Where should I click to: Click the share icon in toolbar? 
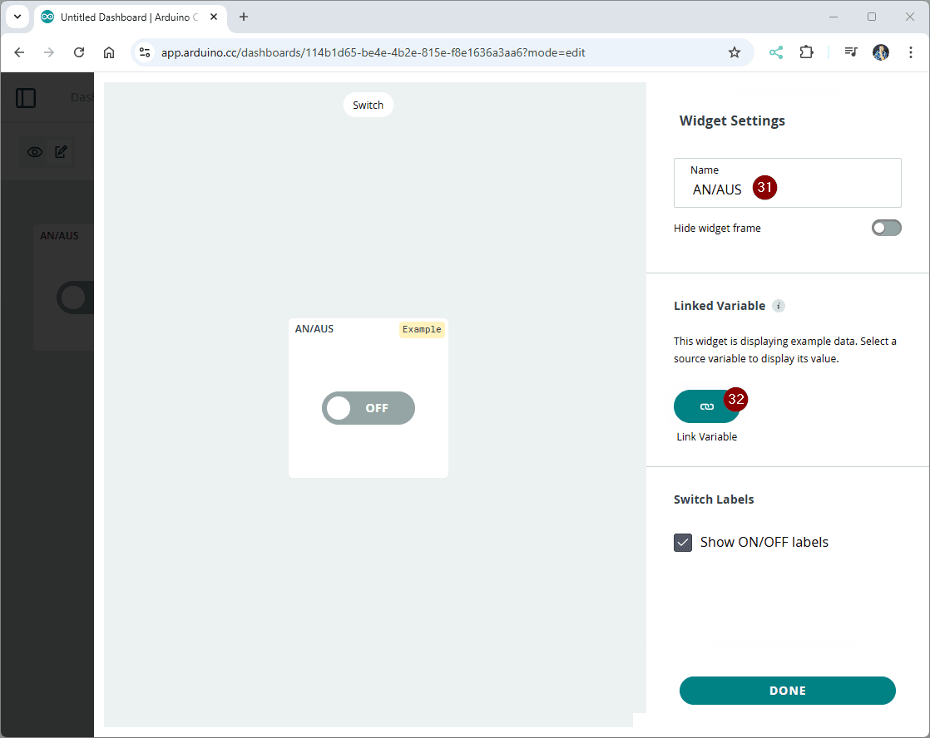775,52
